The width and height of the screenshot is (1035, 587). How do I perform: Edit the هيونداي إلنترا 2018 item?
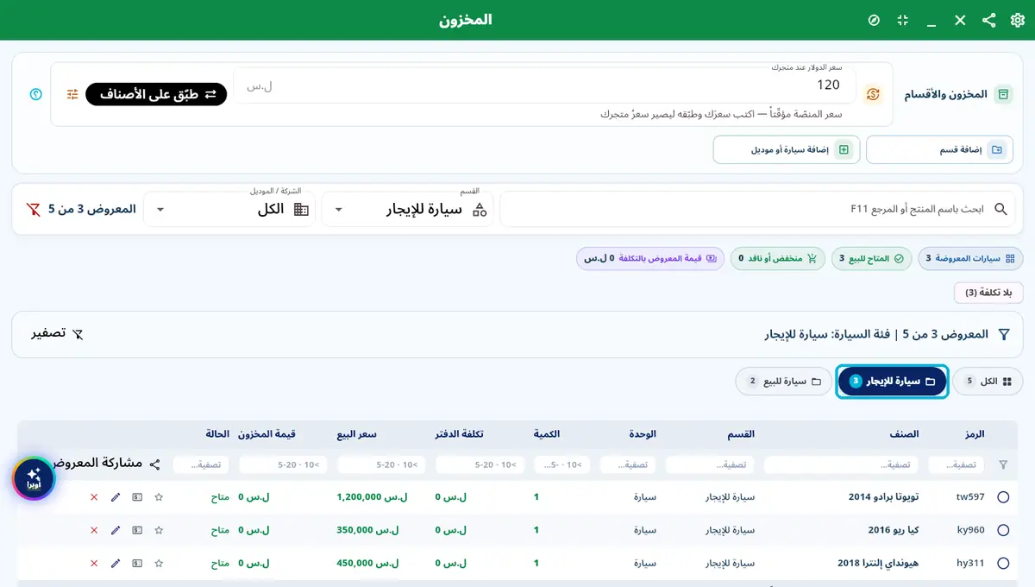(116, 563)
